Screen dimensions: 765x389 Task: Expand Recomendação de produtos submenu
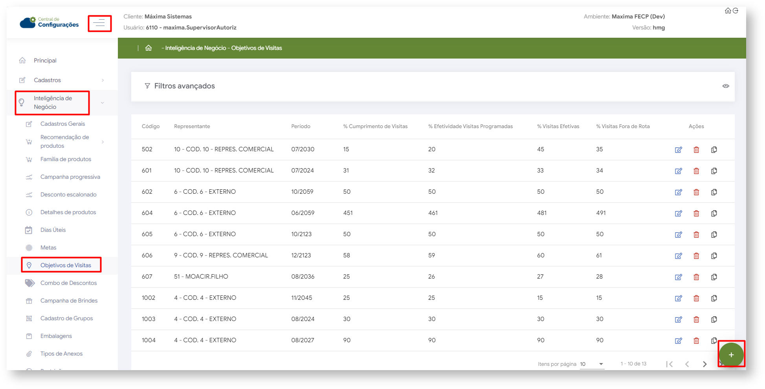click(x=103, y=142)
